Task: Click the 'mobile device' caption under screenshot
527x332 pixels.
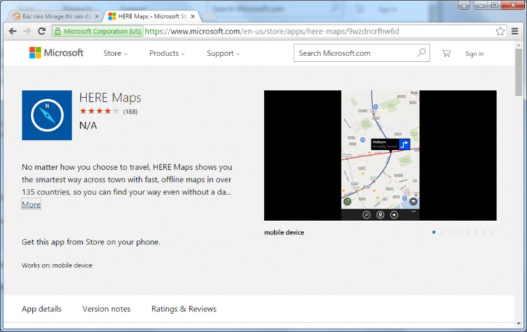Action: click(x=284, y=232)
